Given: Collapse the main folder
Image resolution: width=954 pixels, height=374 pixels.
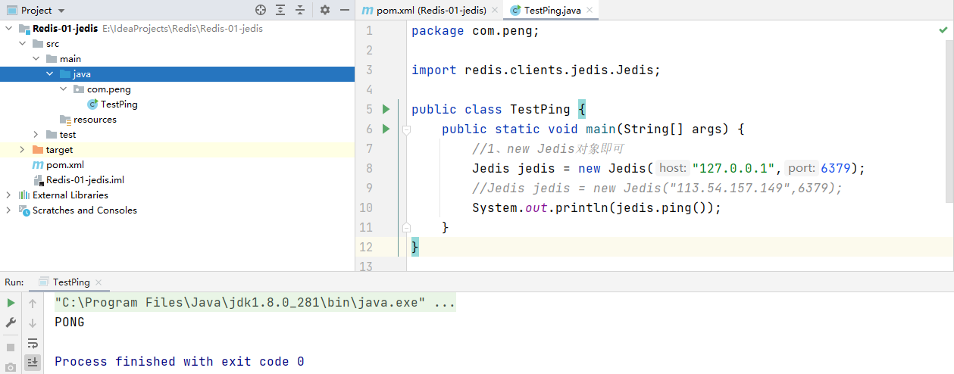Looking at the screenshot, I should click(36, 58).
